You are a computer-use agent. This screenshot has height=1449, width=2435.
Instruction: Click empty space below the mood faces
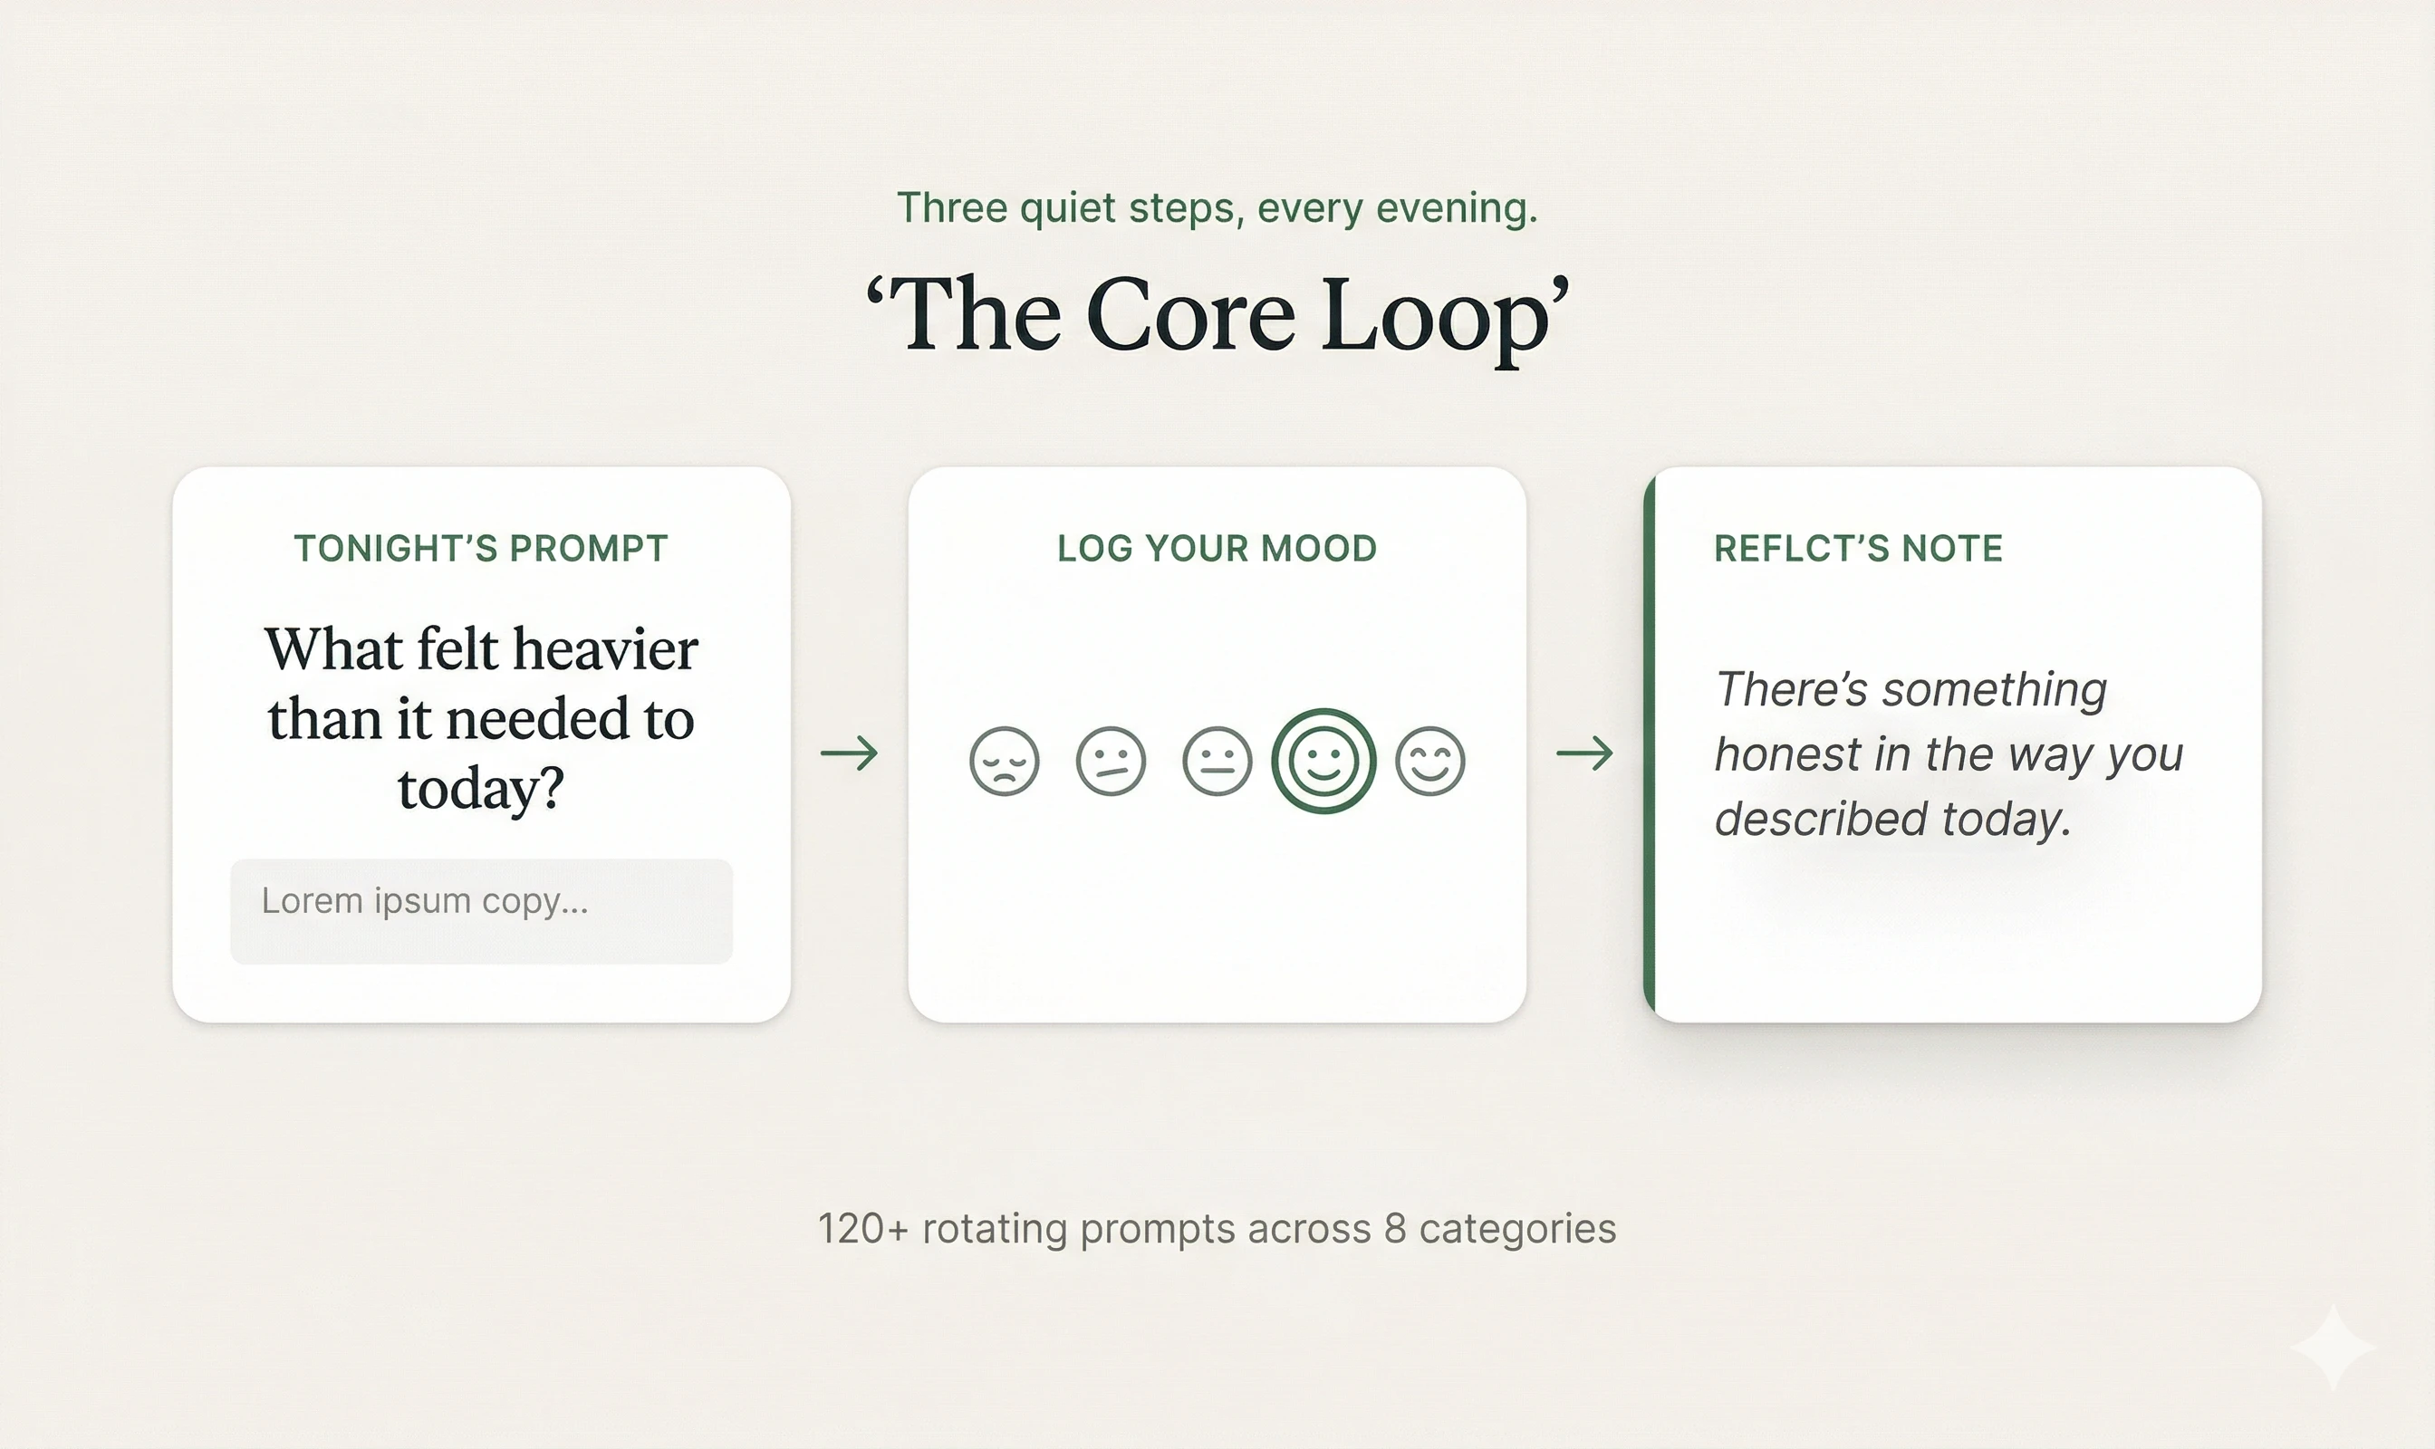(x=1217, y=917)
